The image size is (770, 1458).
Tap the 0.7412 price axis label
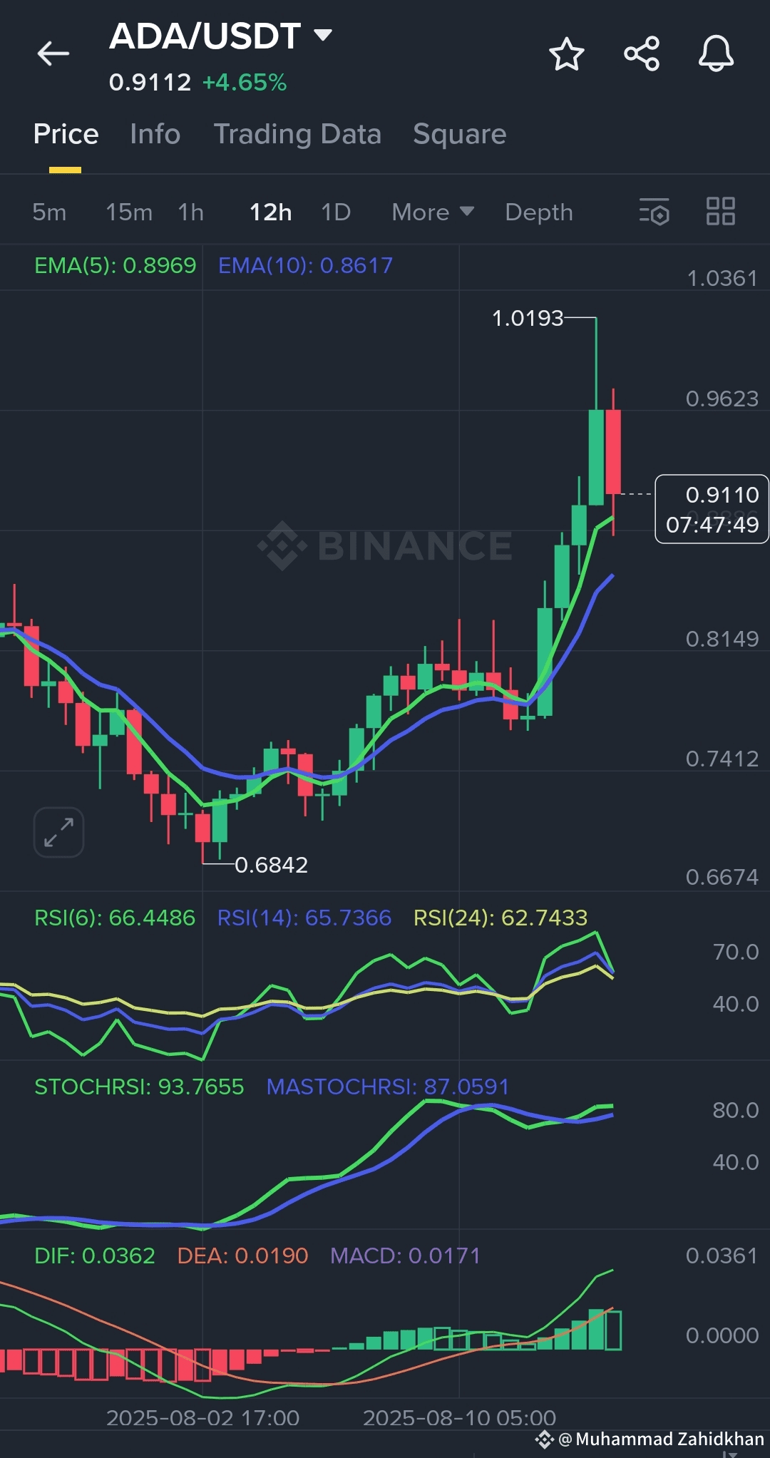tap(722, 759)
